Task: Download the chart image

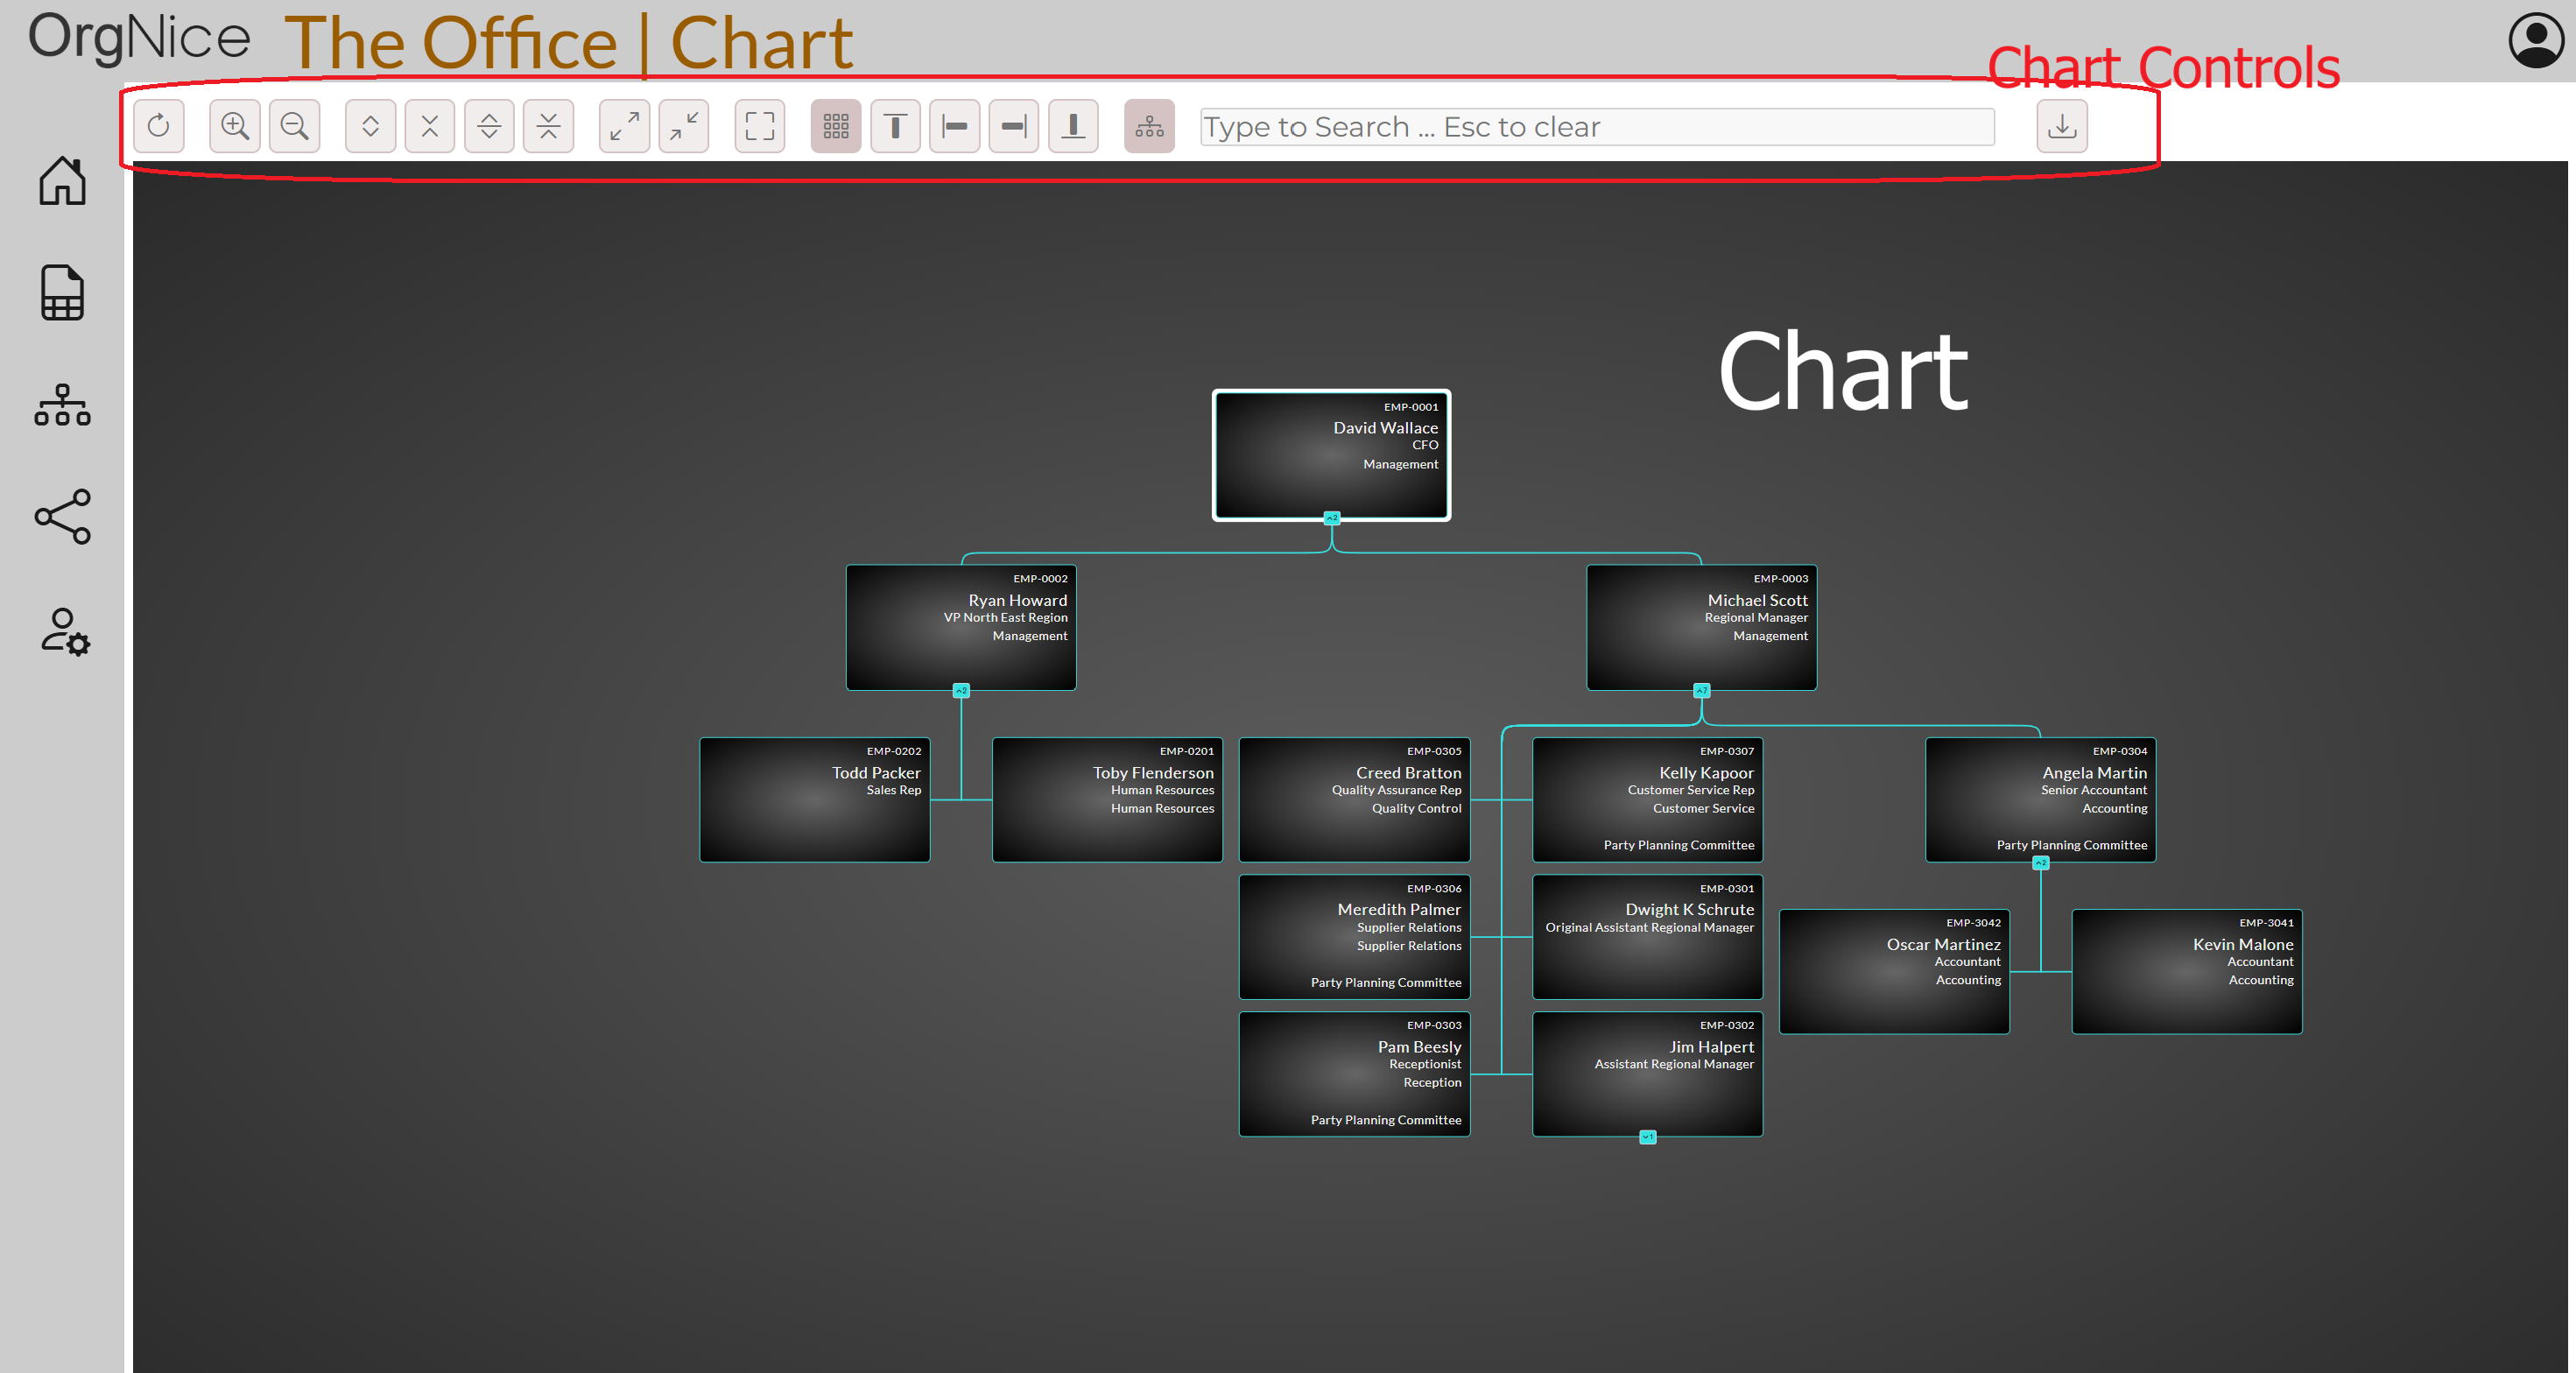Action: coord(2061,126)
